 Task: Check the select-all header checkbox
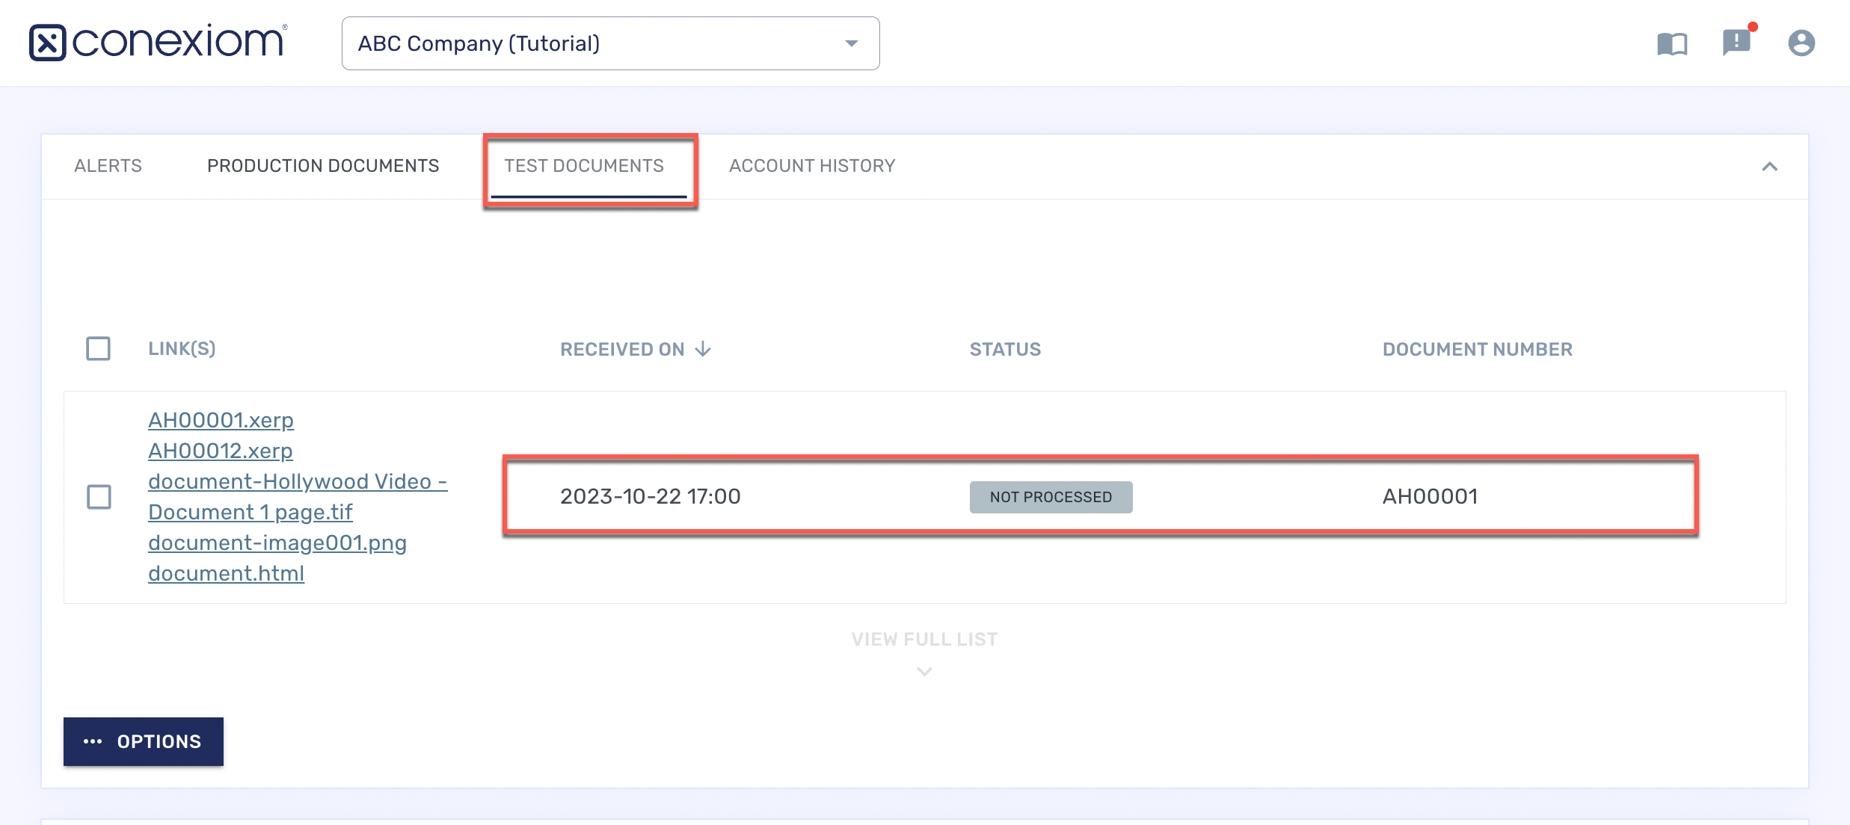[98, 348]
